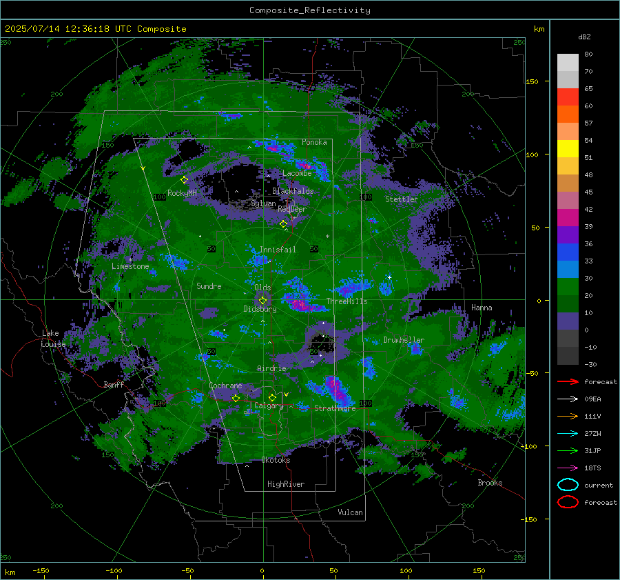Click the cyan 27ZW arrow in legend
Viewport: 620px width, 580px height.
coord(568,434)
